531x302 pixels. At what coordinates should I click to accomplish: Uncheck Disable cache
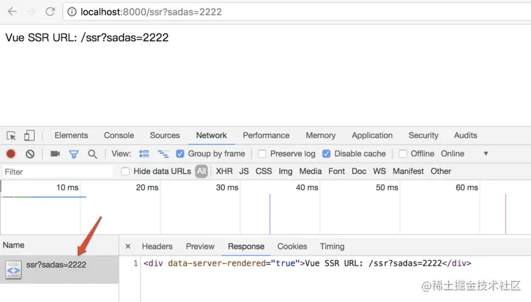(327, 154)
